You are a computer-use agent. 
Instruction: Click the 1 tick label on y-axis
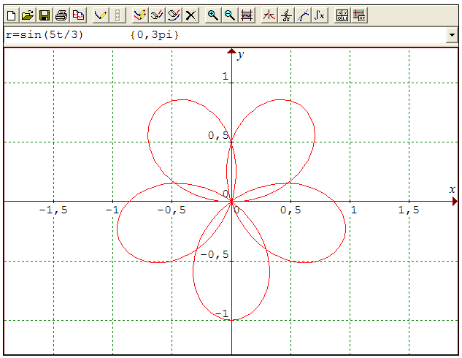click(x=226, y=77)
